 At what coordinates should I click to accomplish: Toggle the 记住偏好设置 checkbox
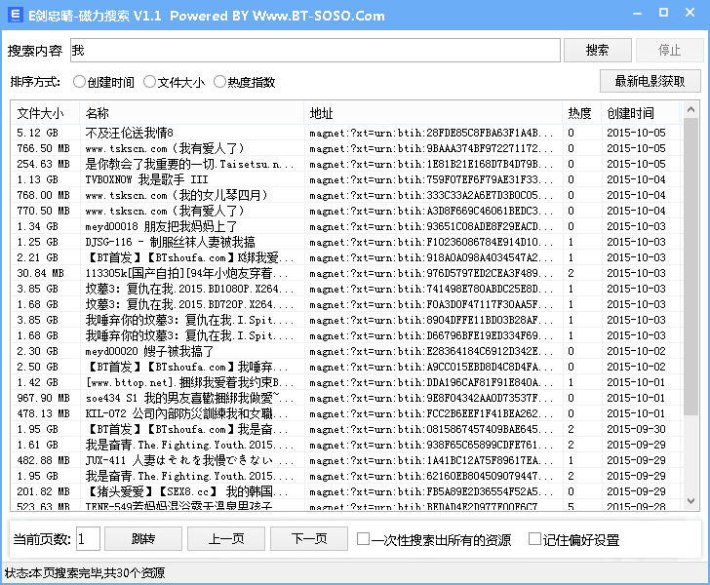click(534, 539)
